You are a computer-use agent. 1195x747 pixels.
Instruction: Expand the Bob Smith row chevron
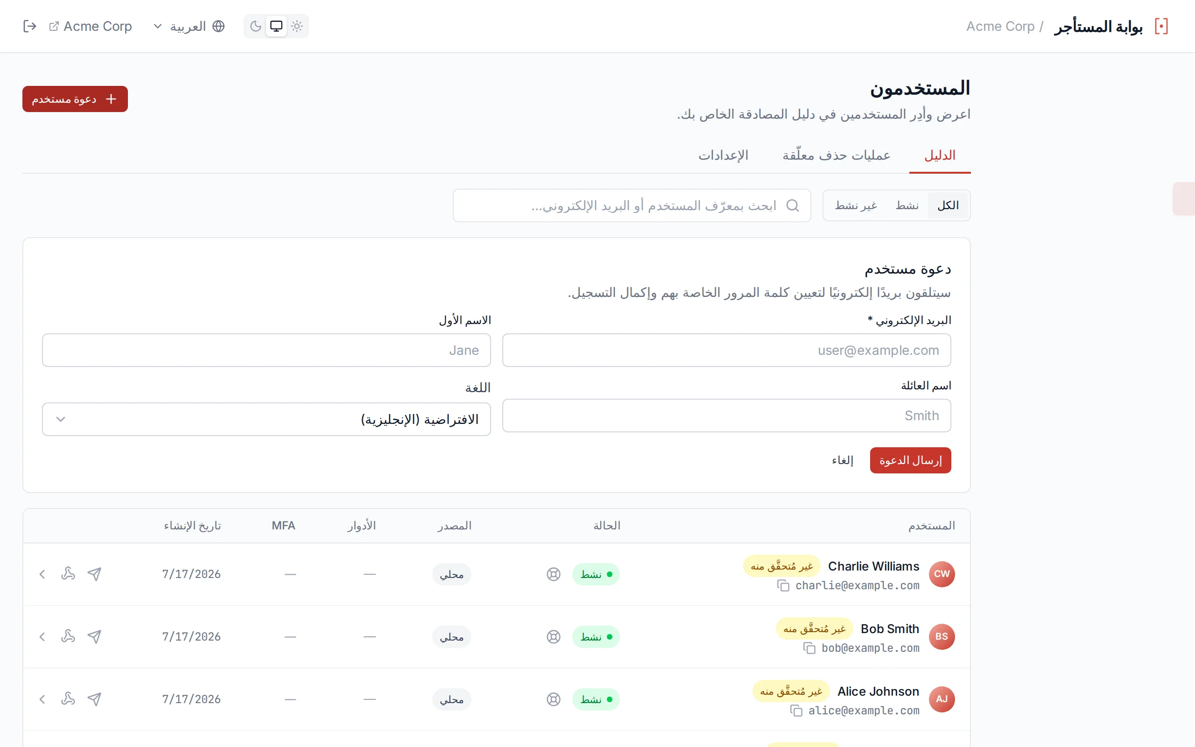pos(42,637)
